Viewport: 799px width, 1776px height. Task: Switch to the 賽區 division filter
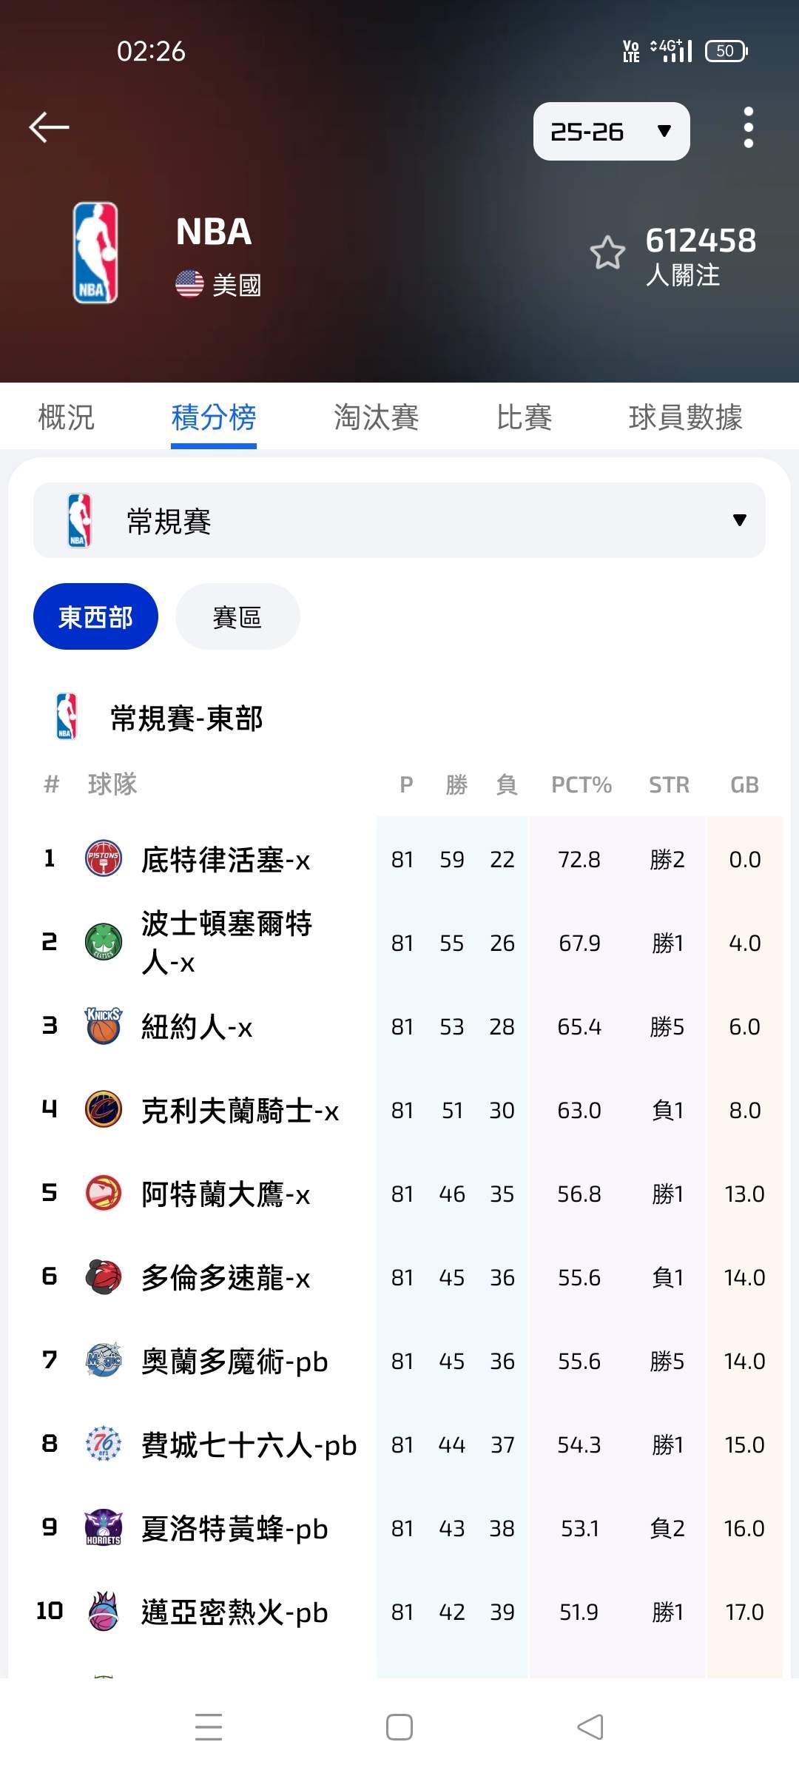click(x=237, y=616)
